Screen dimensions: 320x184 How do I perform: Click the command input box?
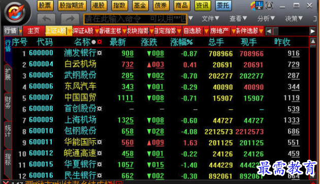135,19
